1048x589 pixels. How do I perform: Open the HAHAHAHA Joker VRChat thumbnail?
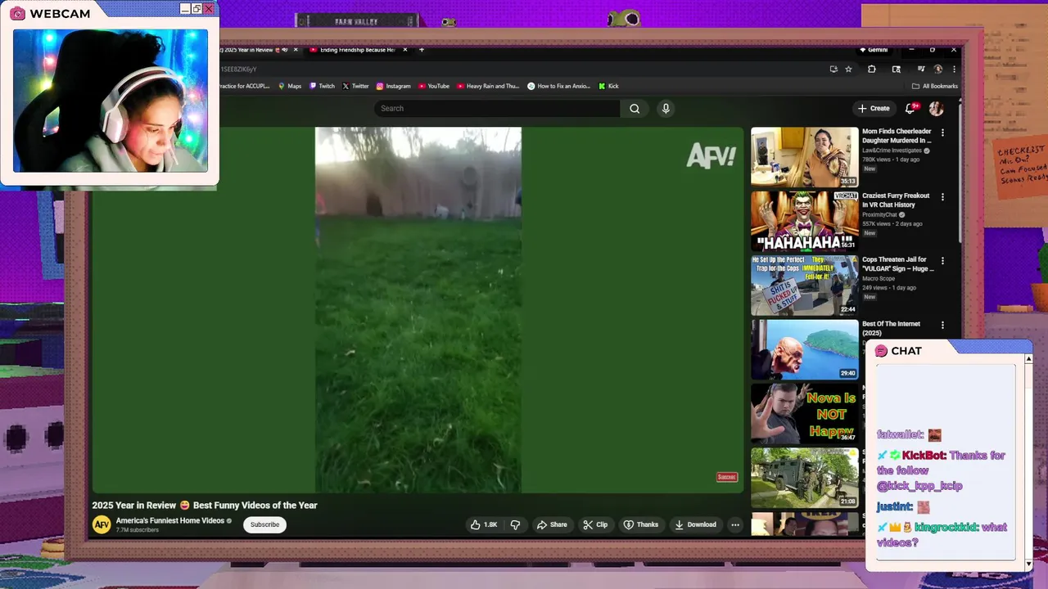805,221
